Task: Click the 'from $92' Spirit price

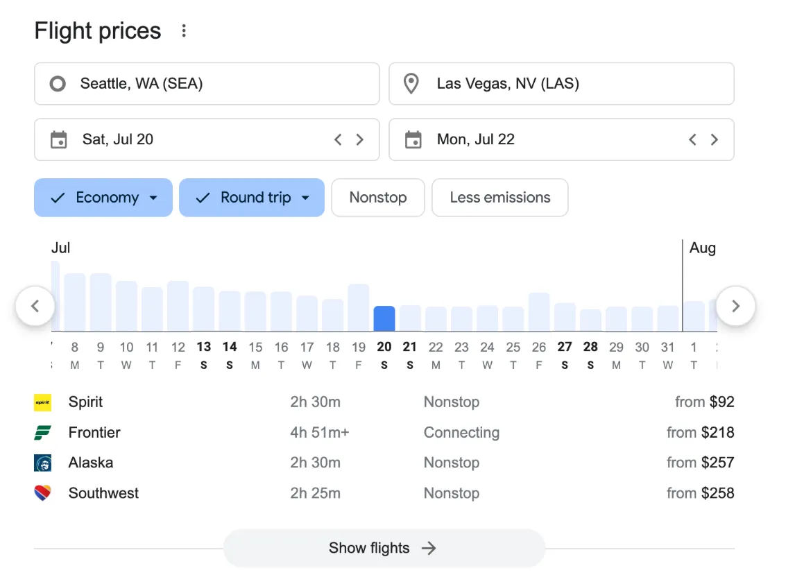Action: [x=705, y=402]
